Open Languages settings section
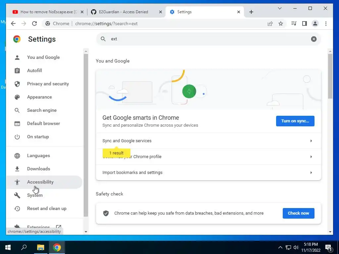Image resolution: width=339 pixels, height=254 pixels. [x=44, y=155]
